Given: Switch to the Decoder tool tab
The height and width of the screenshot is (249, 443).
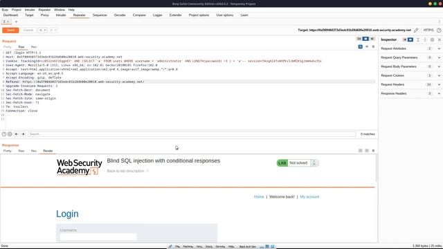Looking at the screenshot, I should pyautogui.click(x=120, y=15).
